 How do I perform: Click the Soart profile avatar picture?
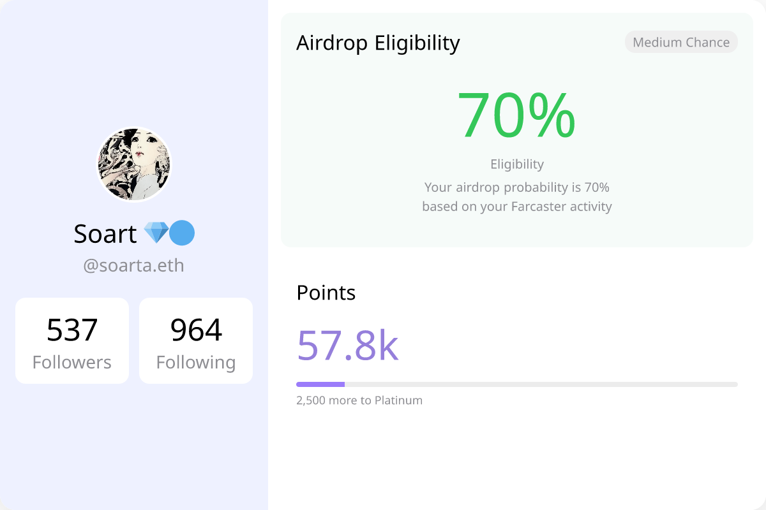point(134,164)
